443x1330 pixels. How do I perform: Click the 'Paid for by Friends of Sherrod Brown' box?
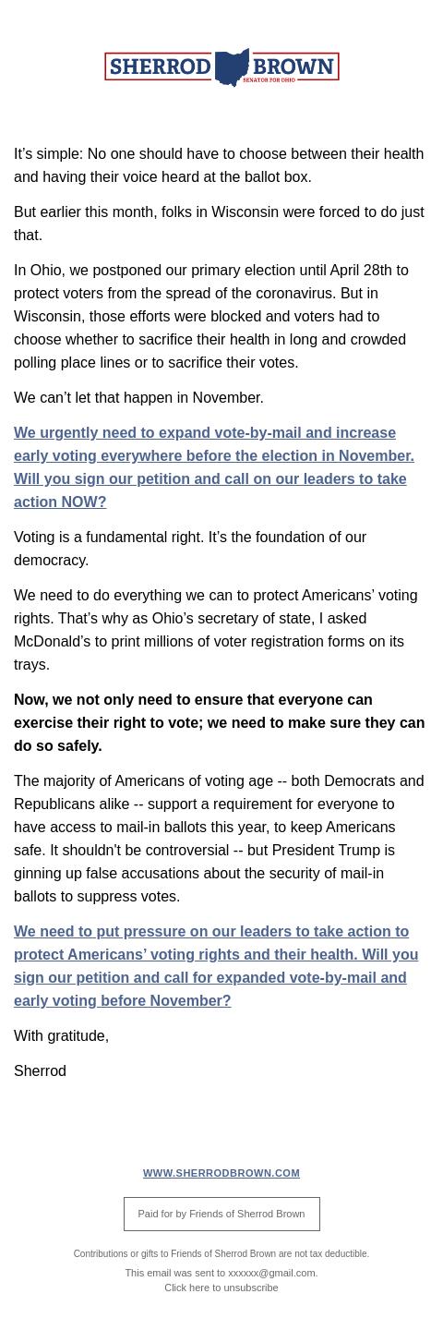click(221, 1214)
